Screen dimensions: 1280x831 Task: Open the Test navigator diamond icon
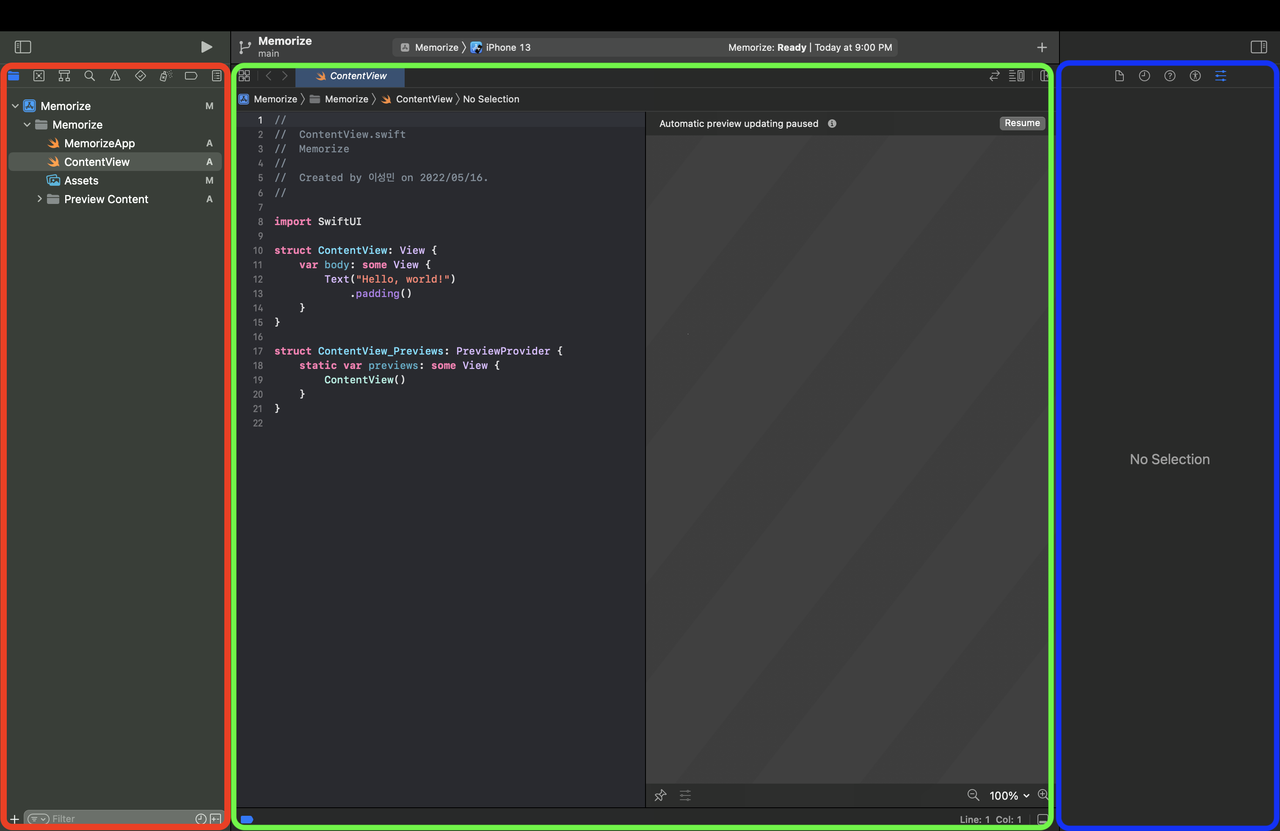pos(141,76)
